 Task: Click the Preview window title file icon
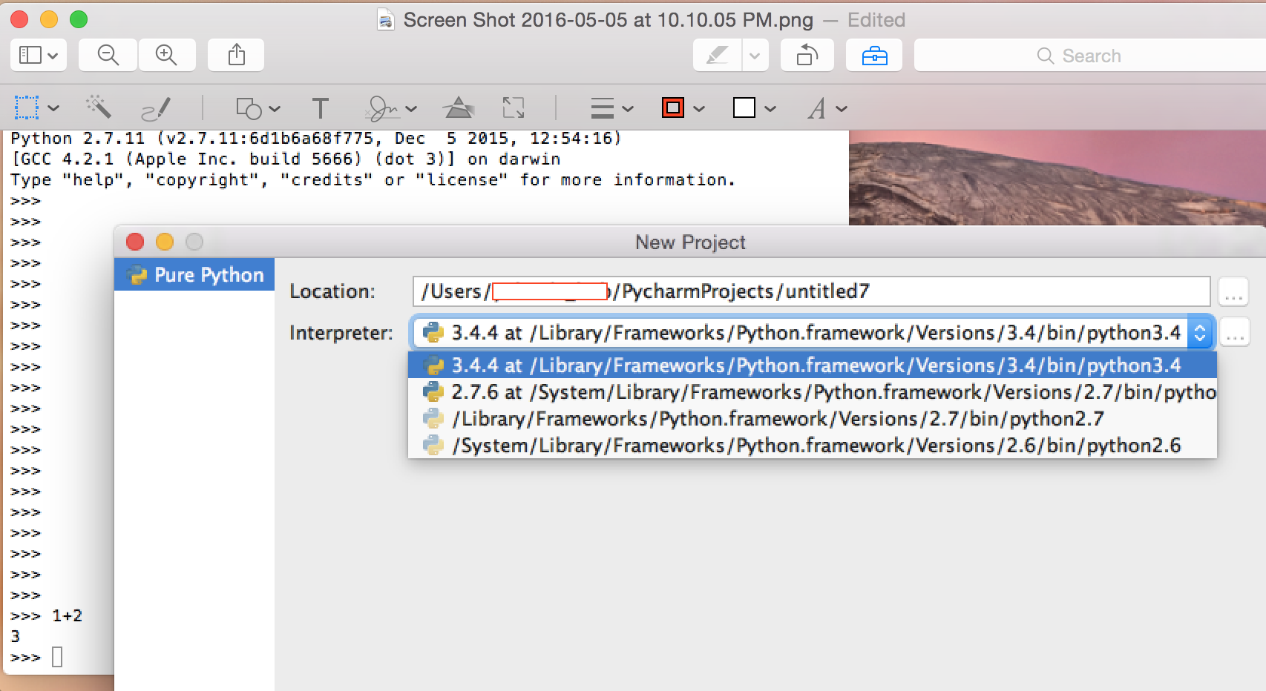click(385, 19)
